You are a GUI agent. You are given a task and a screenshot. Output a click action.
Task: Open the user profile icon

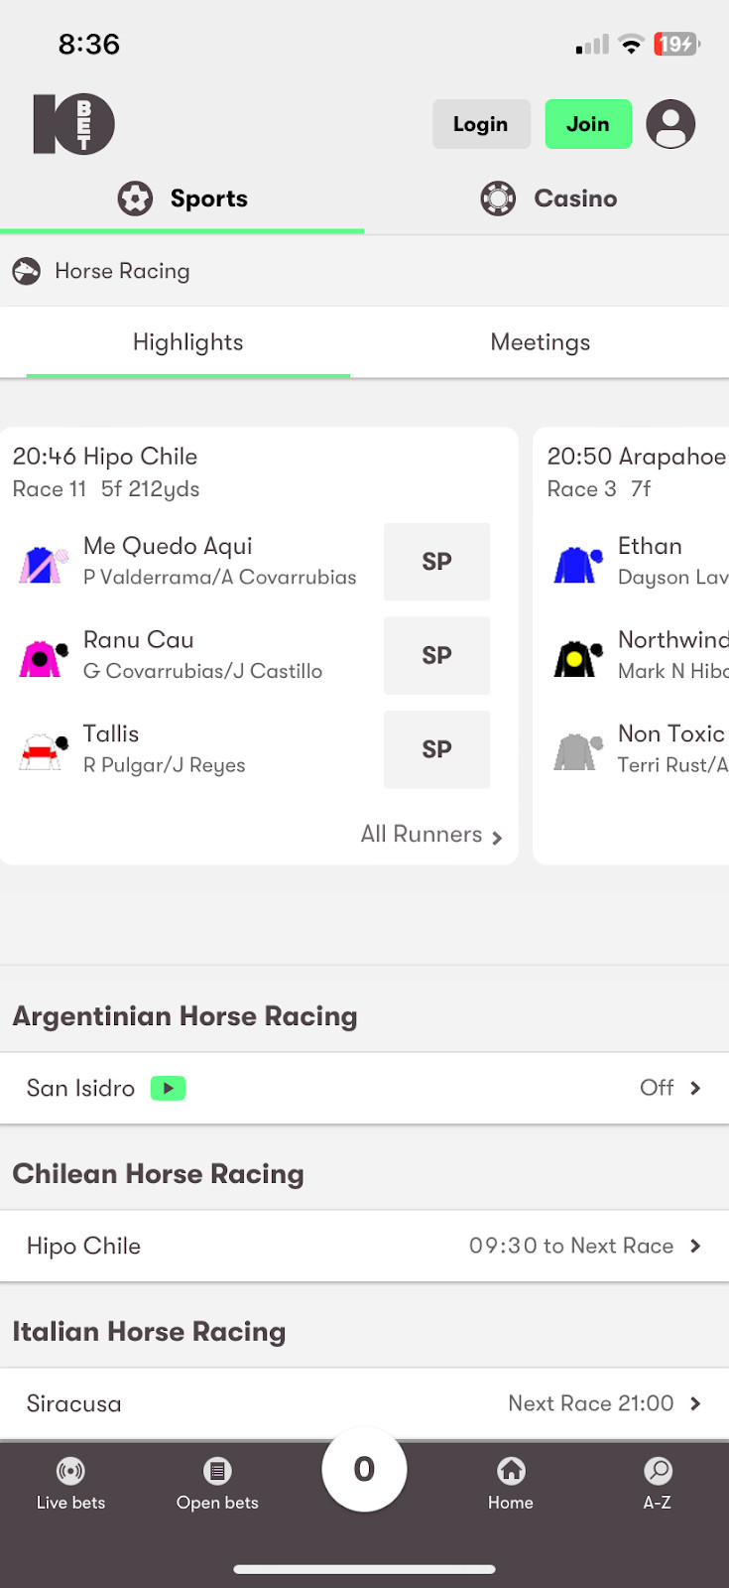tap(670, 124)
